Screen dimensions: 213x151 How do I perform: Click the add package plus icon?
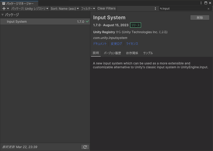4,8
